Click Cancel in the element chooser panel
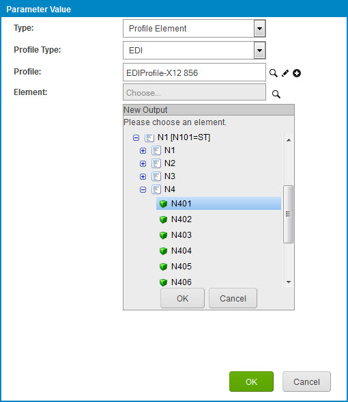348x402 pixels. (x=233, y=298)
